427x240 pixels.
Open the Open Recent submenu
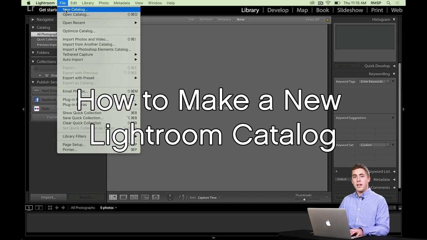click(99, 23)
